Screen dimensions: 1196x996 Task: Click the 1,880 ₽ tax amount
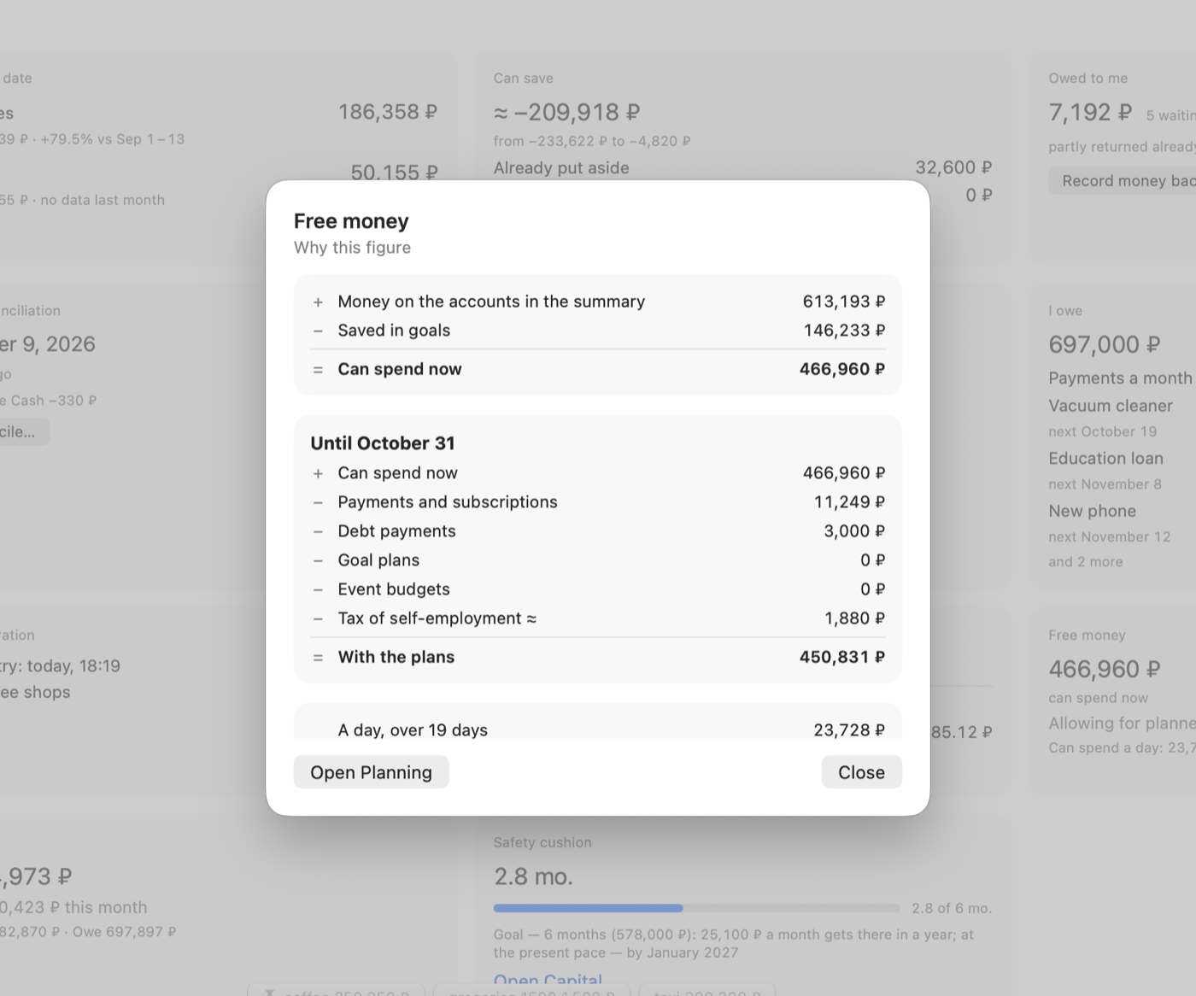854,618
